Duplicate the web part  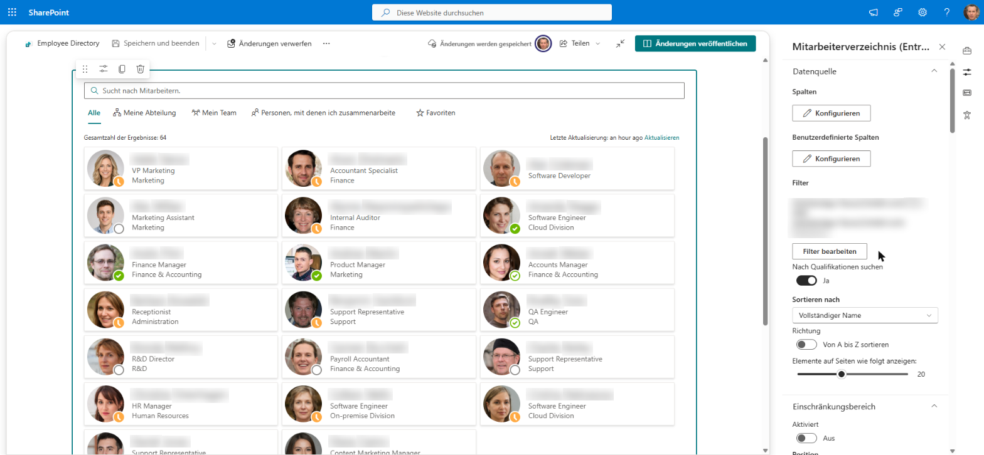point(122,69)
